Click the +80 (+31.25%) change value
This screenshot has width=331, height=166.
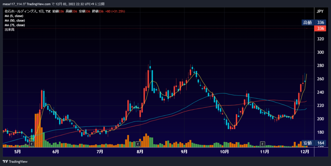coord(115,11)
